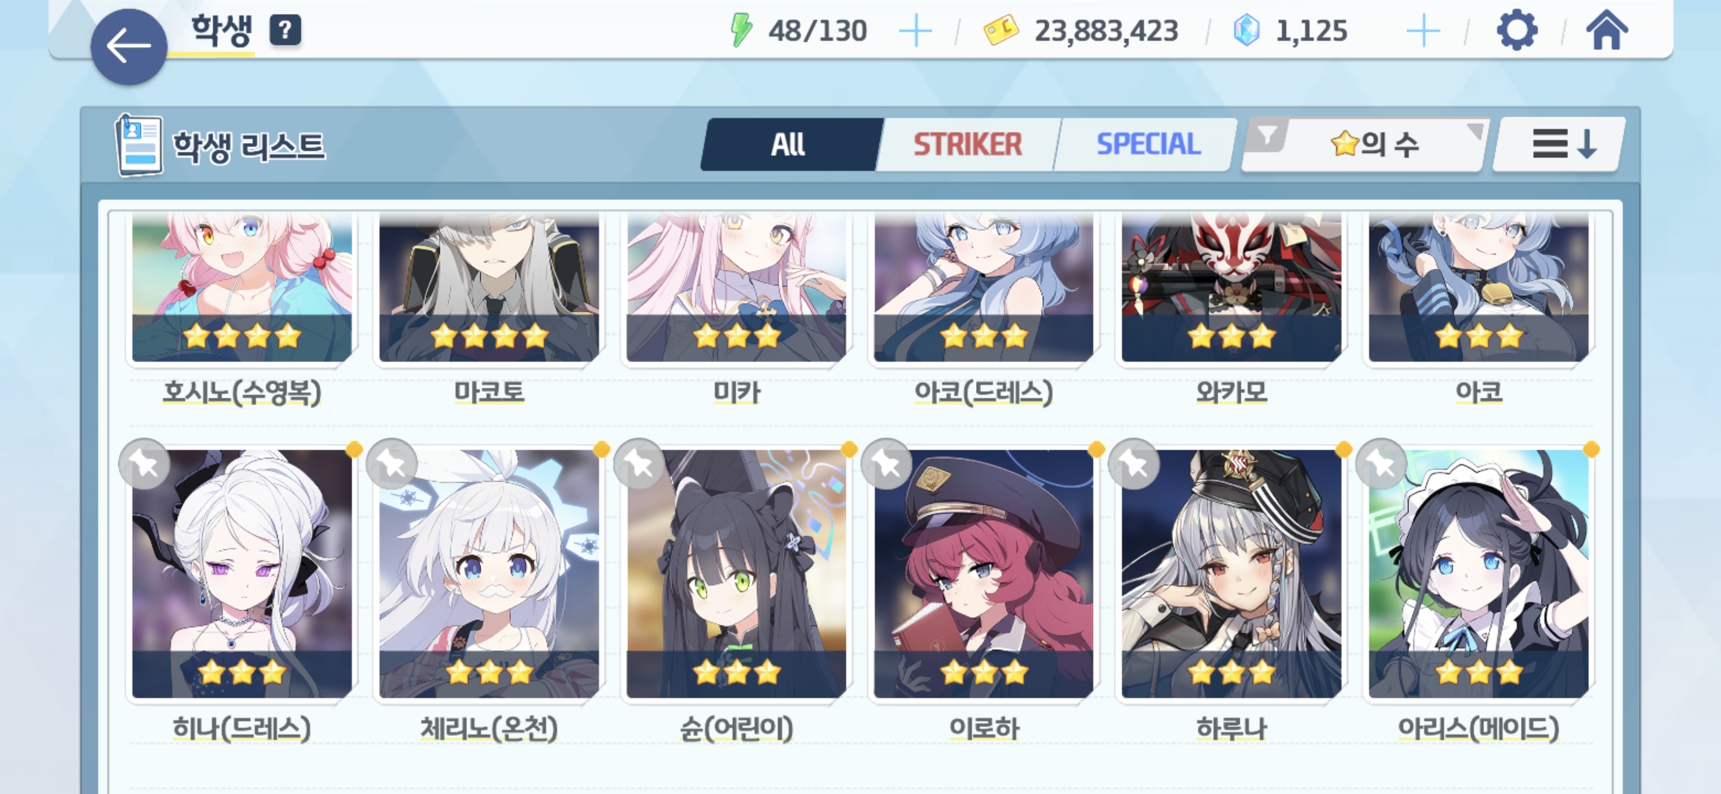
Task: Switch to the All tab
Action: pyautogui.click(x=788, y=144)
